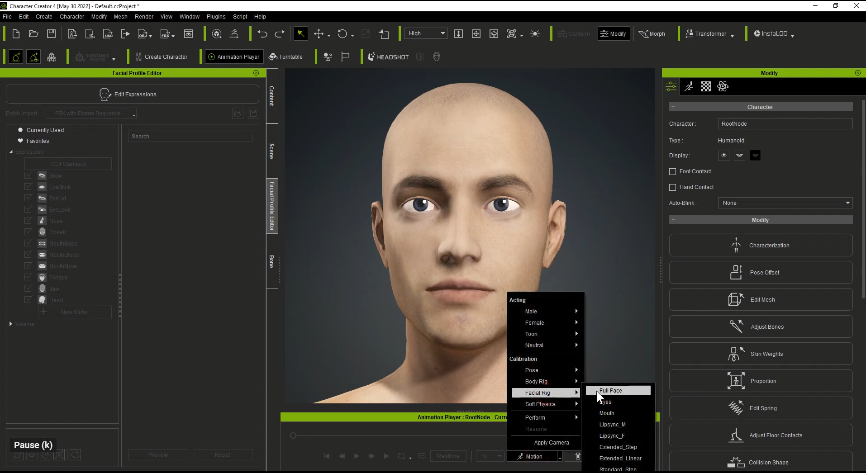Click the Turntable button
The image size is (866, 473).
[x=285, y=57]
